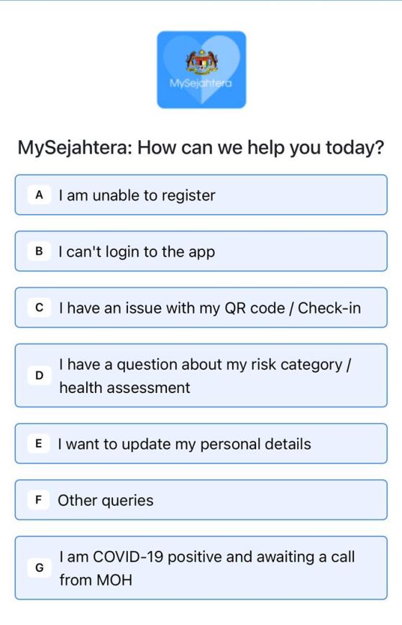
Task: Choose "I can't login to the app"
Action: (201, 251)
